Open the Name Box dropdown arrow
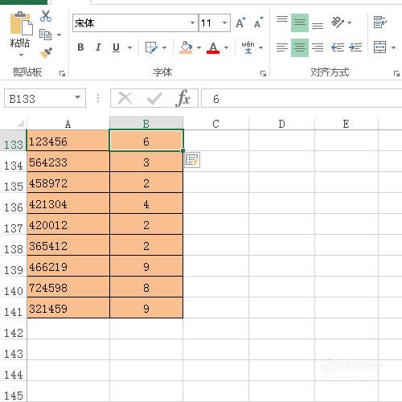 coord(78,97)
